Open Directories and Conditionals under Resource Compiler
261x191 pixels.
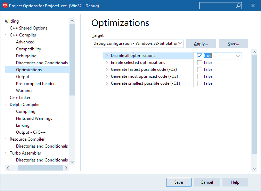click(42, 146)
